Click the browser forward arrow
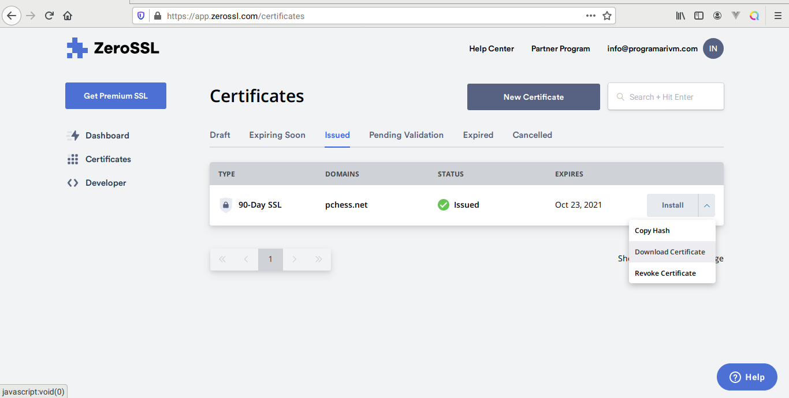The height and width of the screenshot is (398, 789). (x=31, y=16)
